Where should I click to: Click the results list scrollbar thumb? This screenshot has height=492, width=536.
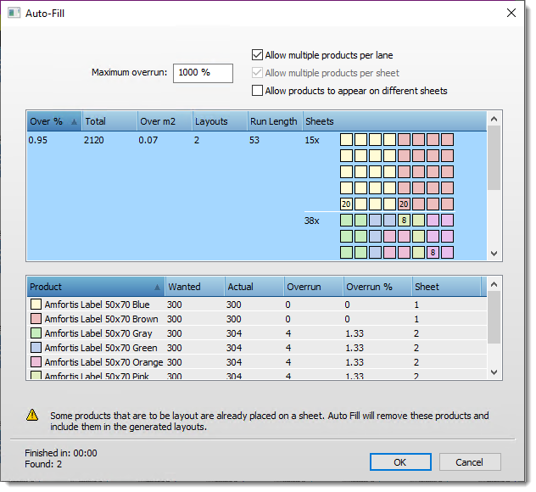494,158
